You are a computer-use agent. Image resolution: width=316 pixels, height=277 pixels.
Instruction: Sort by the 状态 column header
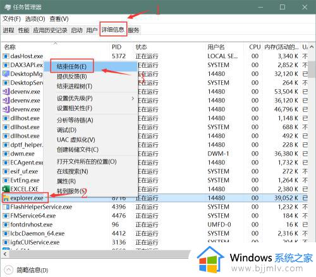click(x=169, y=47)
